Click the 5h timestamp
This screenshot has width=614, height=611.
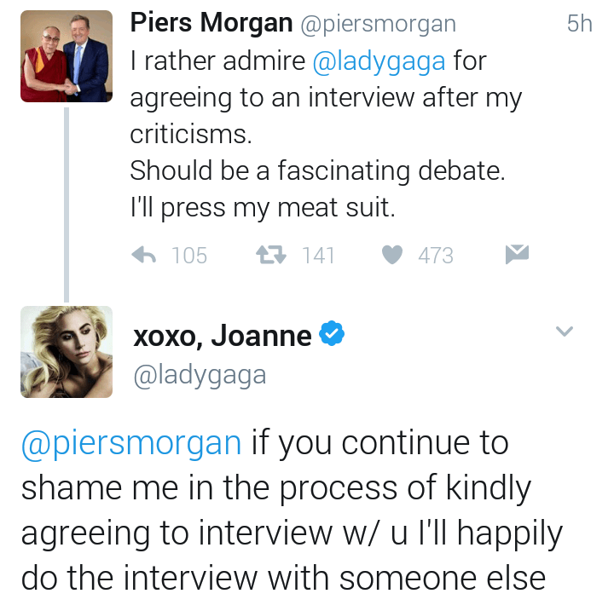pos(579,24)
